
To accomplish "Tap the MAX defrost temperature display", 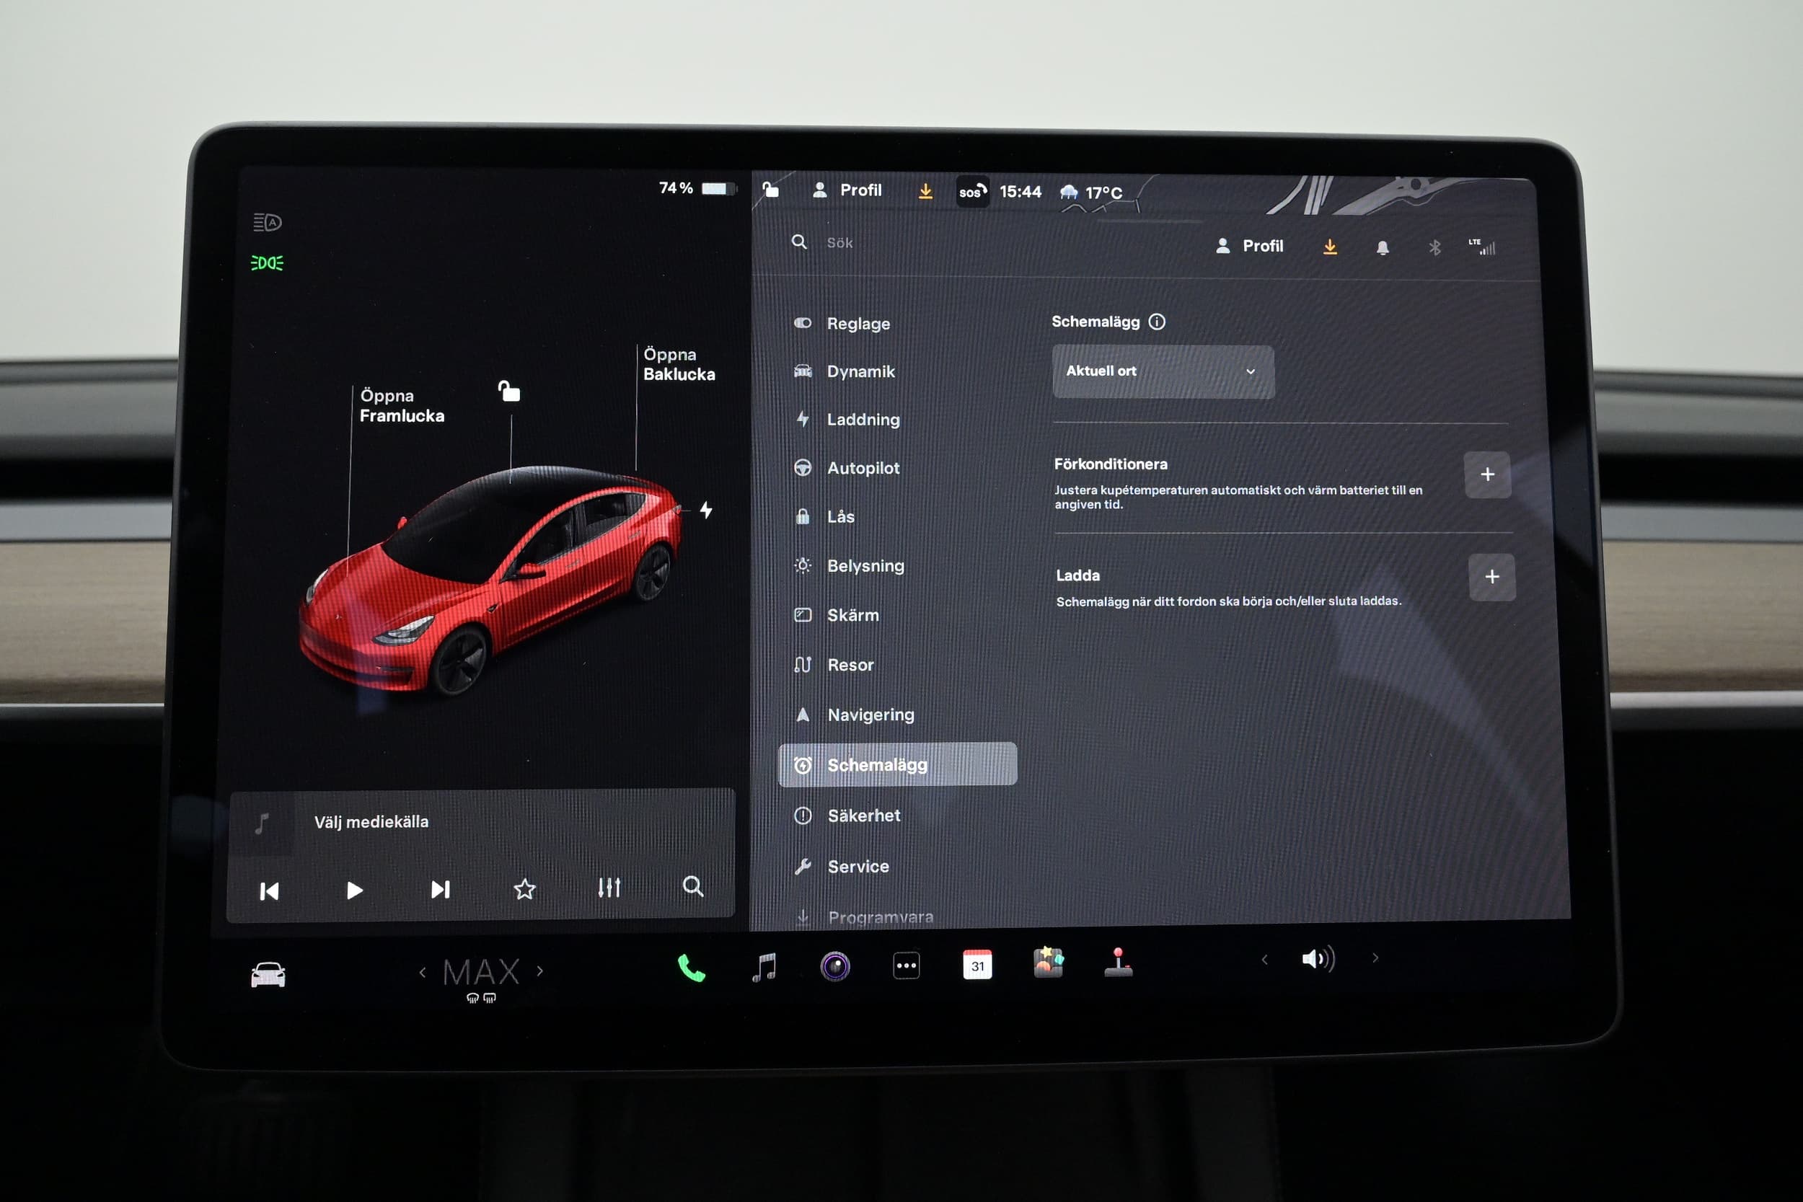I will coord(482,973).
